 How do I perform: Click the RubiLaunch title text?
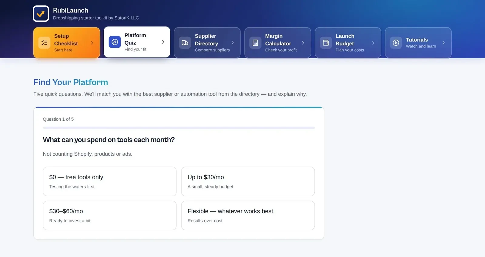(71, 10)
